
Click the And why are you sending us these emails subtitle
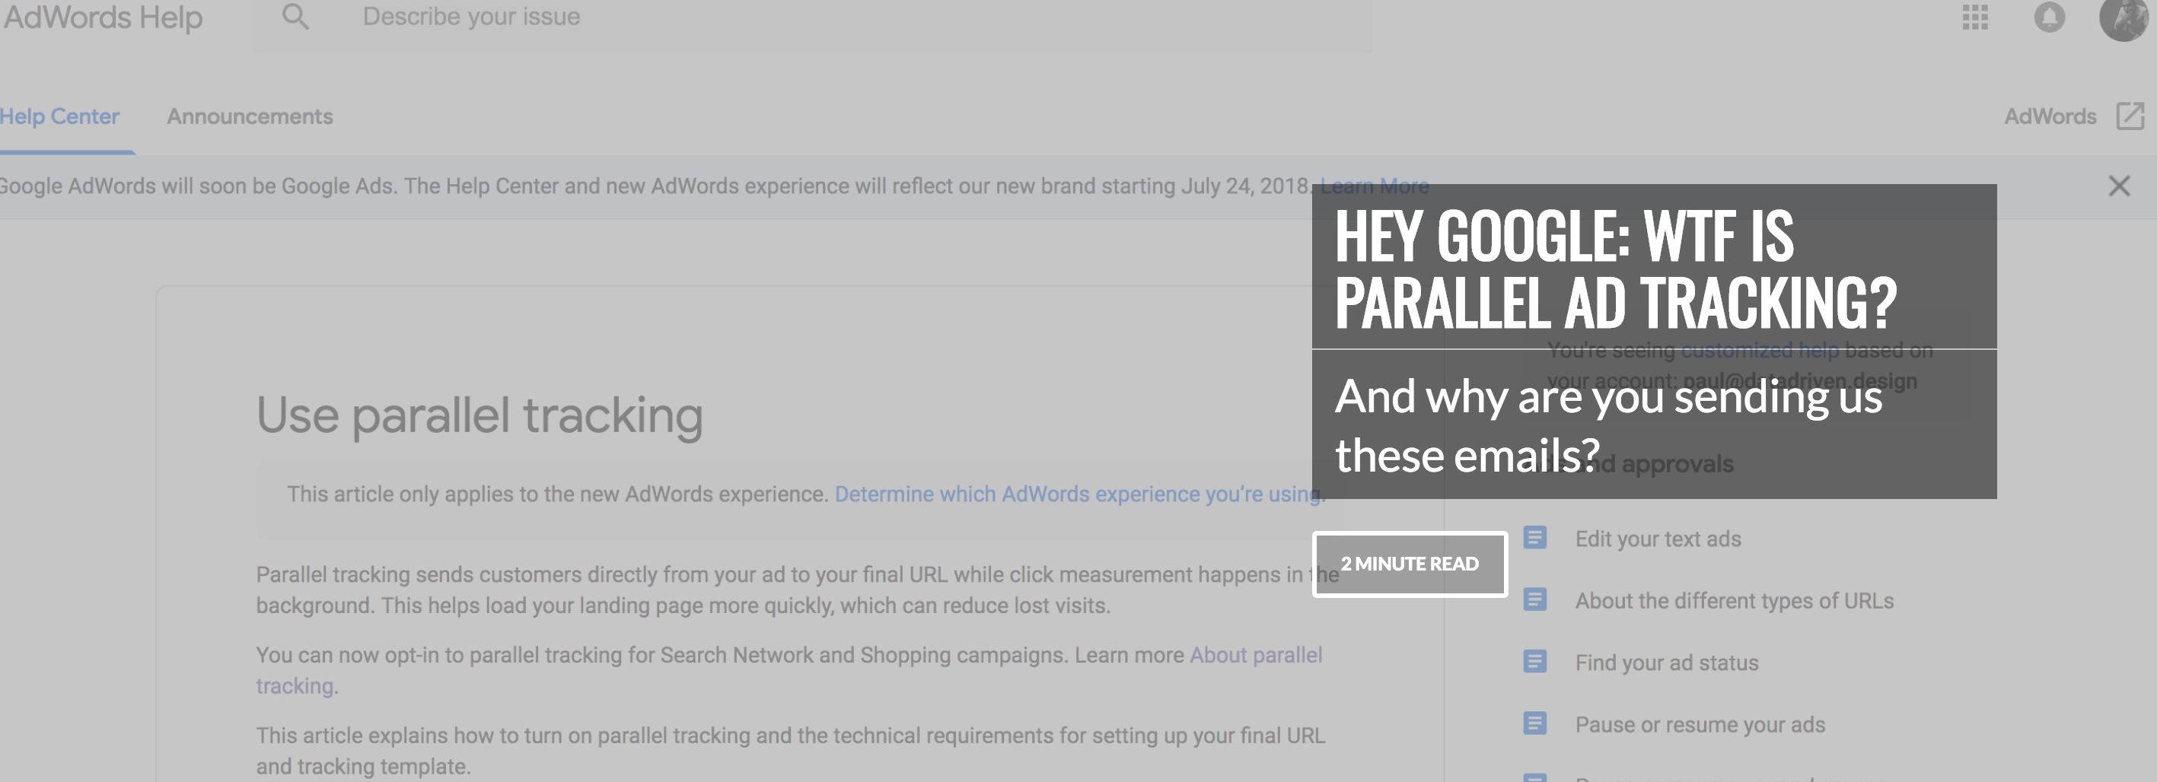click(1608, 425)
